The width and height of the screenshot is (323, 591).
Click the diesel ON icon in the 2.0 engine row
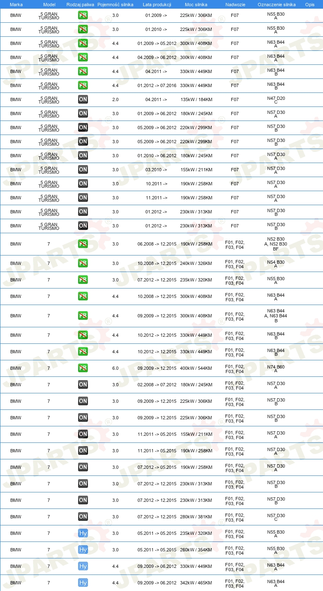83,99
